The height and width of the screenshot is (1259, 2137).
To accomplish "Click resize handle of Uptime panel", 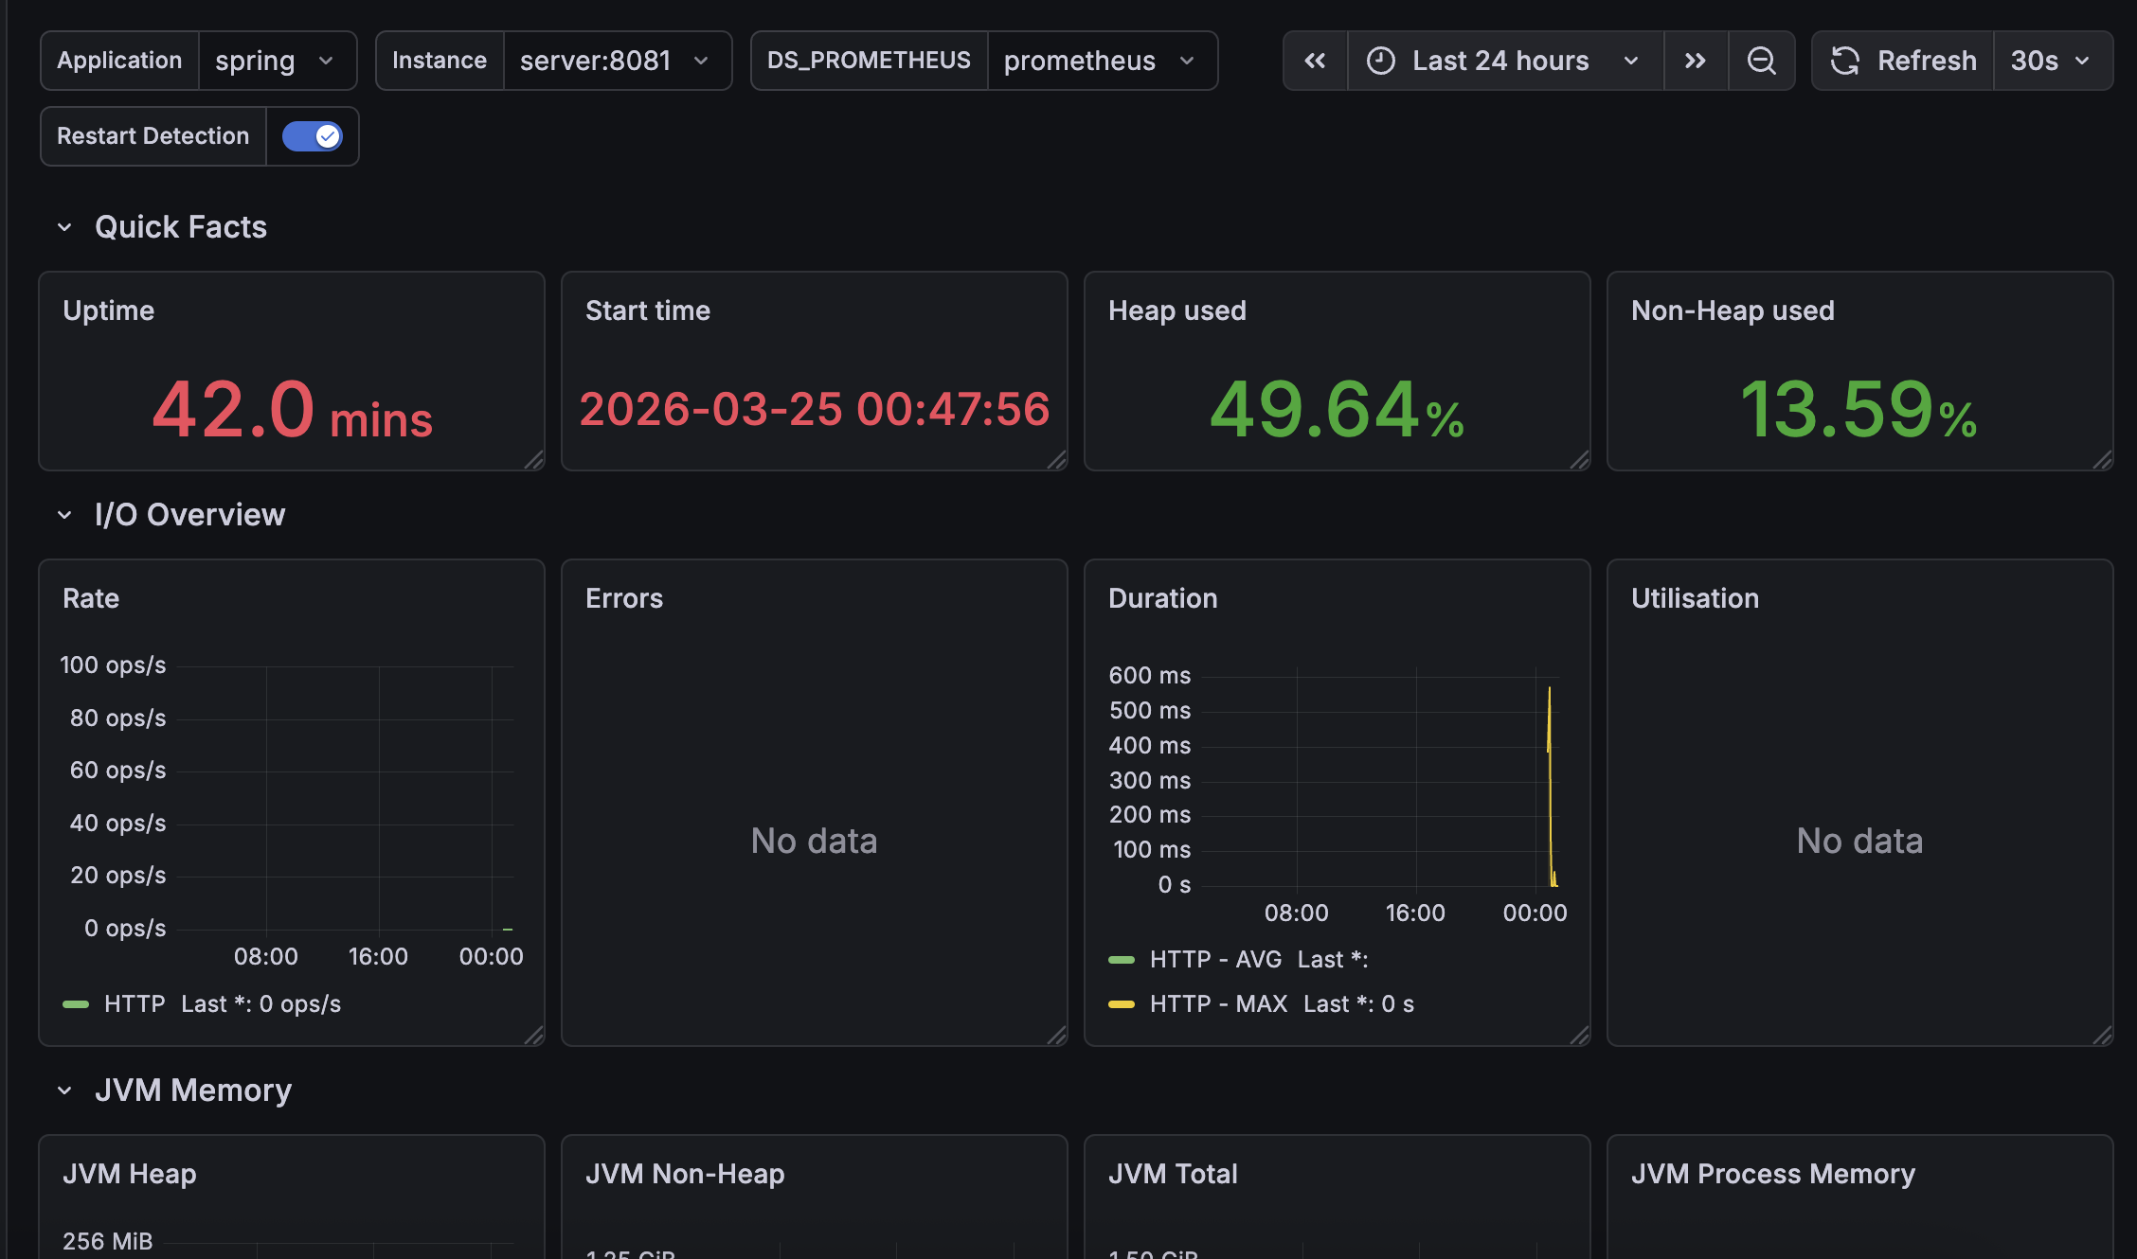I will (535, 460).
